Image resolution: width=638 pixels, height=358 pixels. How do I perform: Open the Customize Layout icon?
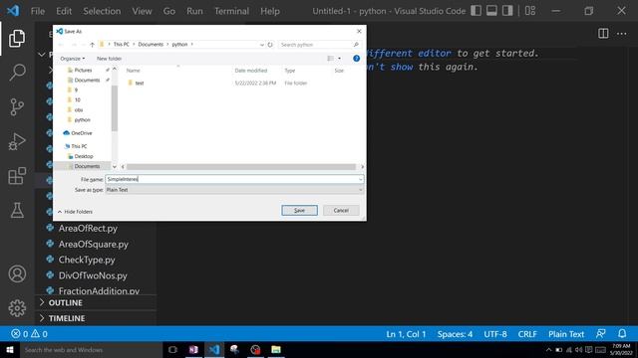[x=530, y=11]
